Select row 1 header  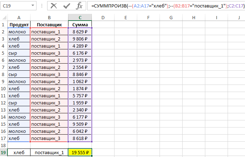(x=4, y=25)
